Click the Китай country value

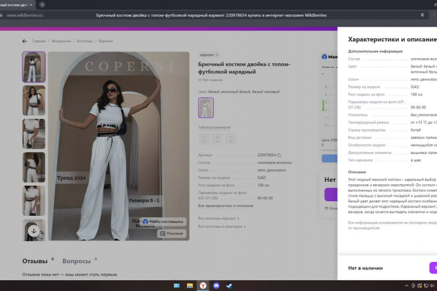(416, 130)
